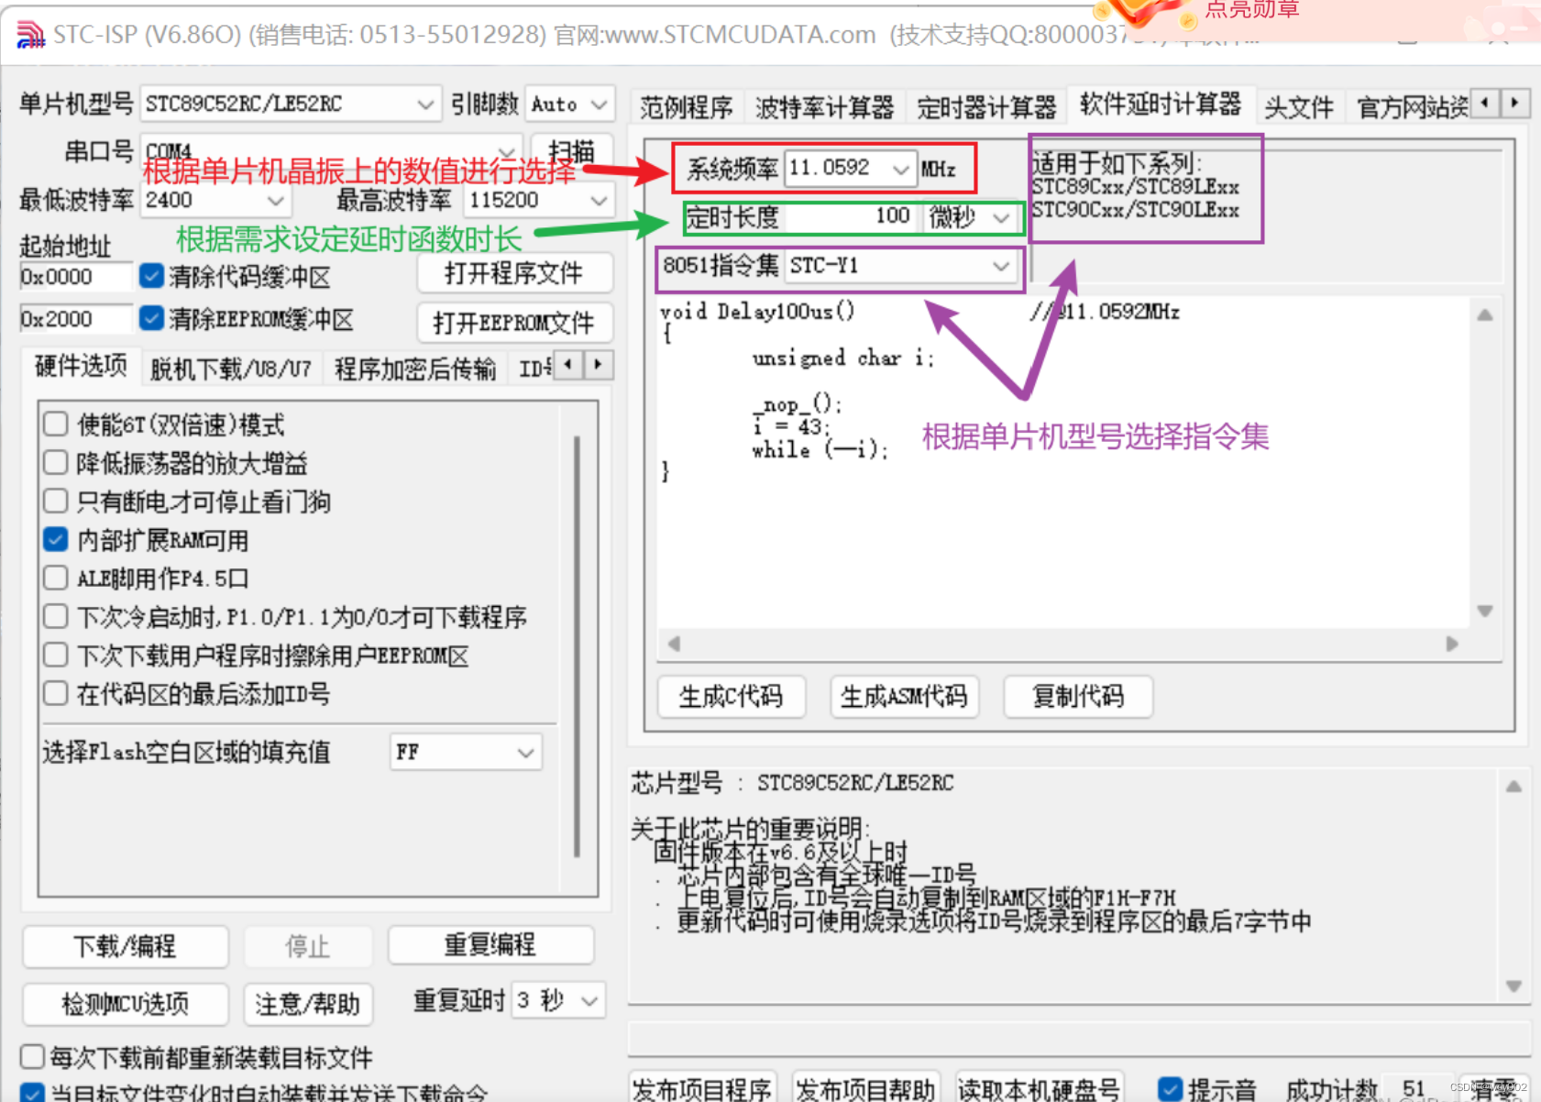Click the code preview vertical scrollbar track
The height and width of the screenshot is (1102, 1541).
[1485, 462]
